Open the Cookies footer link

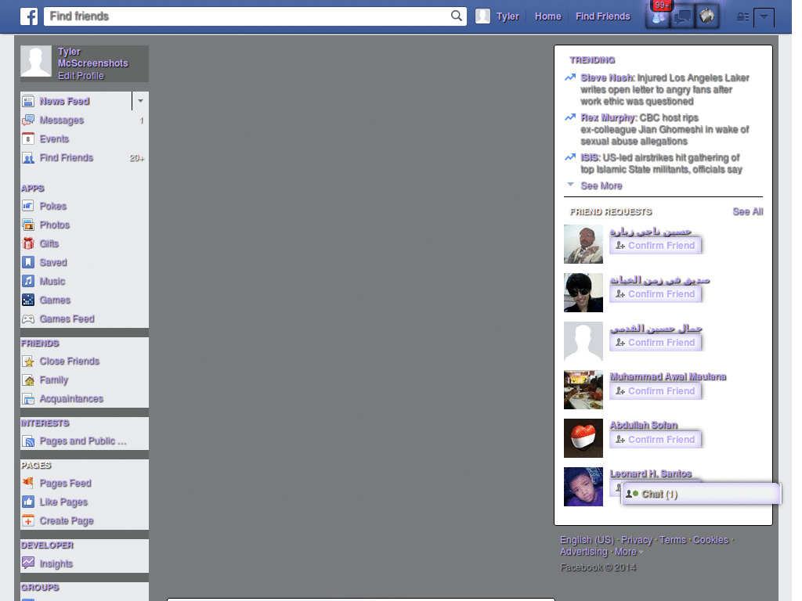[x=710, y=540]
